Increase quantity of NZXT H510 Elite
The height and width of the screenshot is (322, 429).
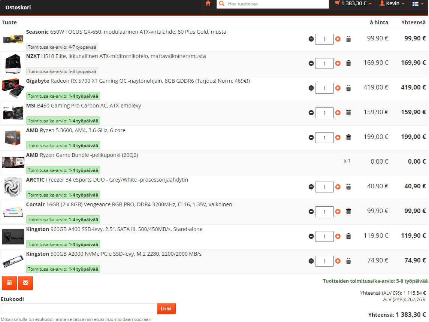pyautogui.click(x=338, y=63)
